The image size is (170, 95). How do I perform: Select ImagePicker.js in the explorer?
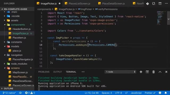coord(21,34)
